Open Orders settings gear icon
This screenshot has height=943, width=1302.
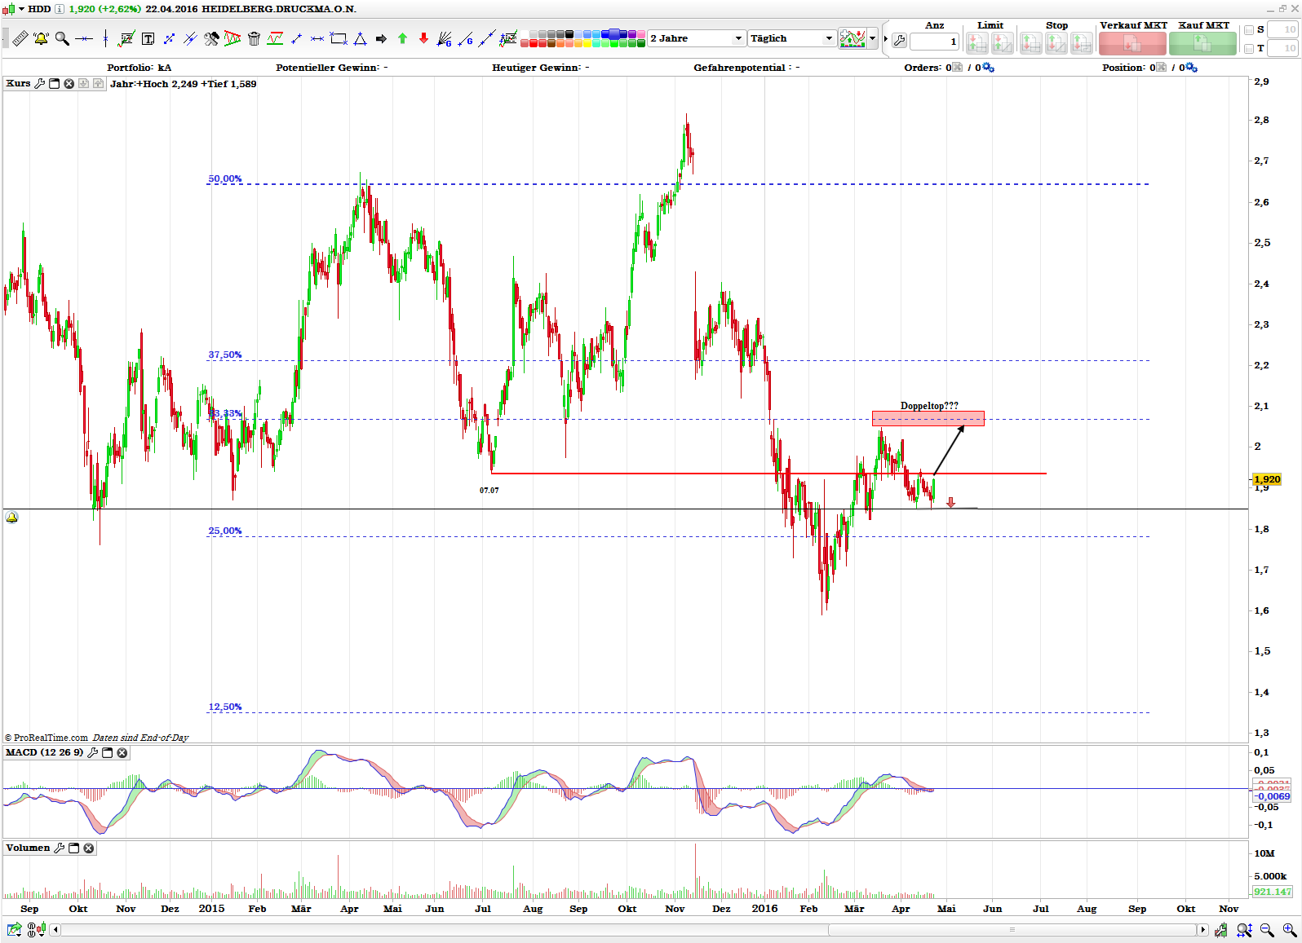(989, 68)
